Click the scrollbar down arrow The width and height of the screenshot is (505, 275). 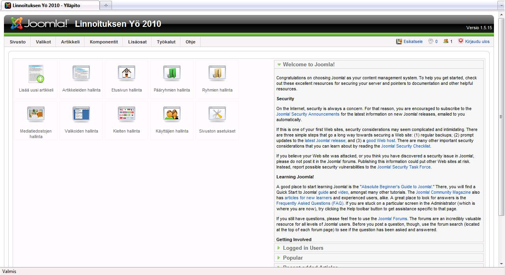pos(501,264)
